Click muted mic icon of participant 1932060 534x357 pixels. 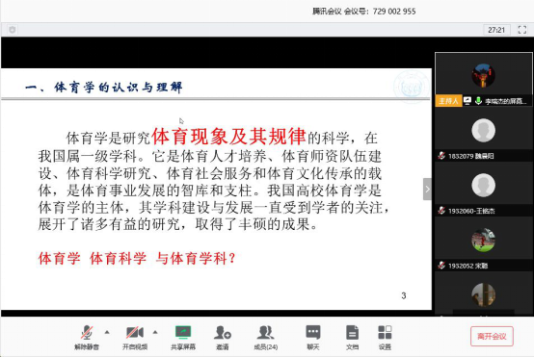coord(441,211)
